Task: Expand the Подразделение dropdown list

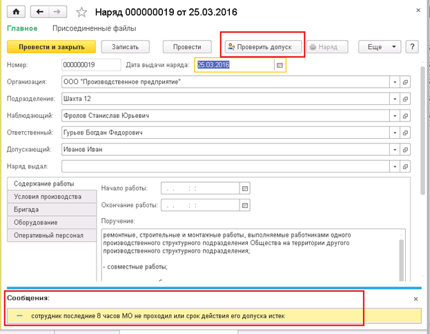Action: 395,99
